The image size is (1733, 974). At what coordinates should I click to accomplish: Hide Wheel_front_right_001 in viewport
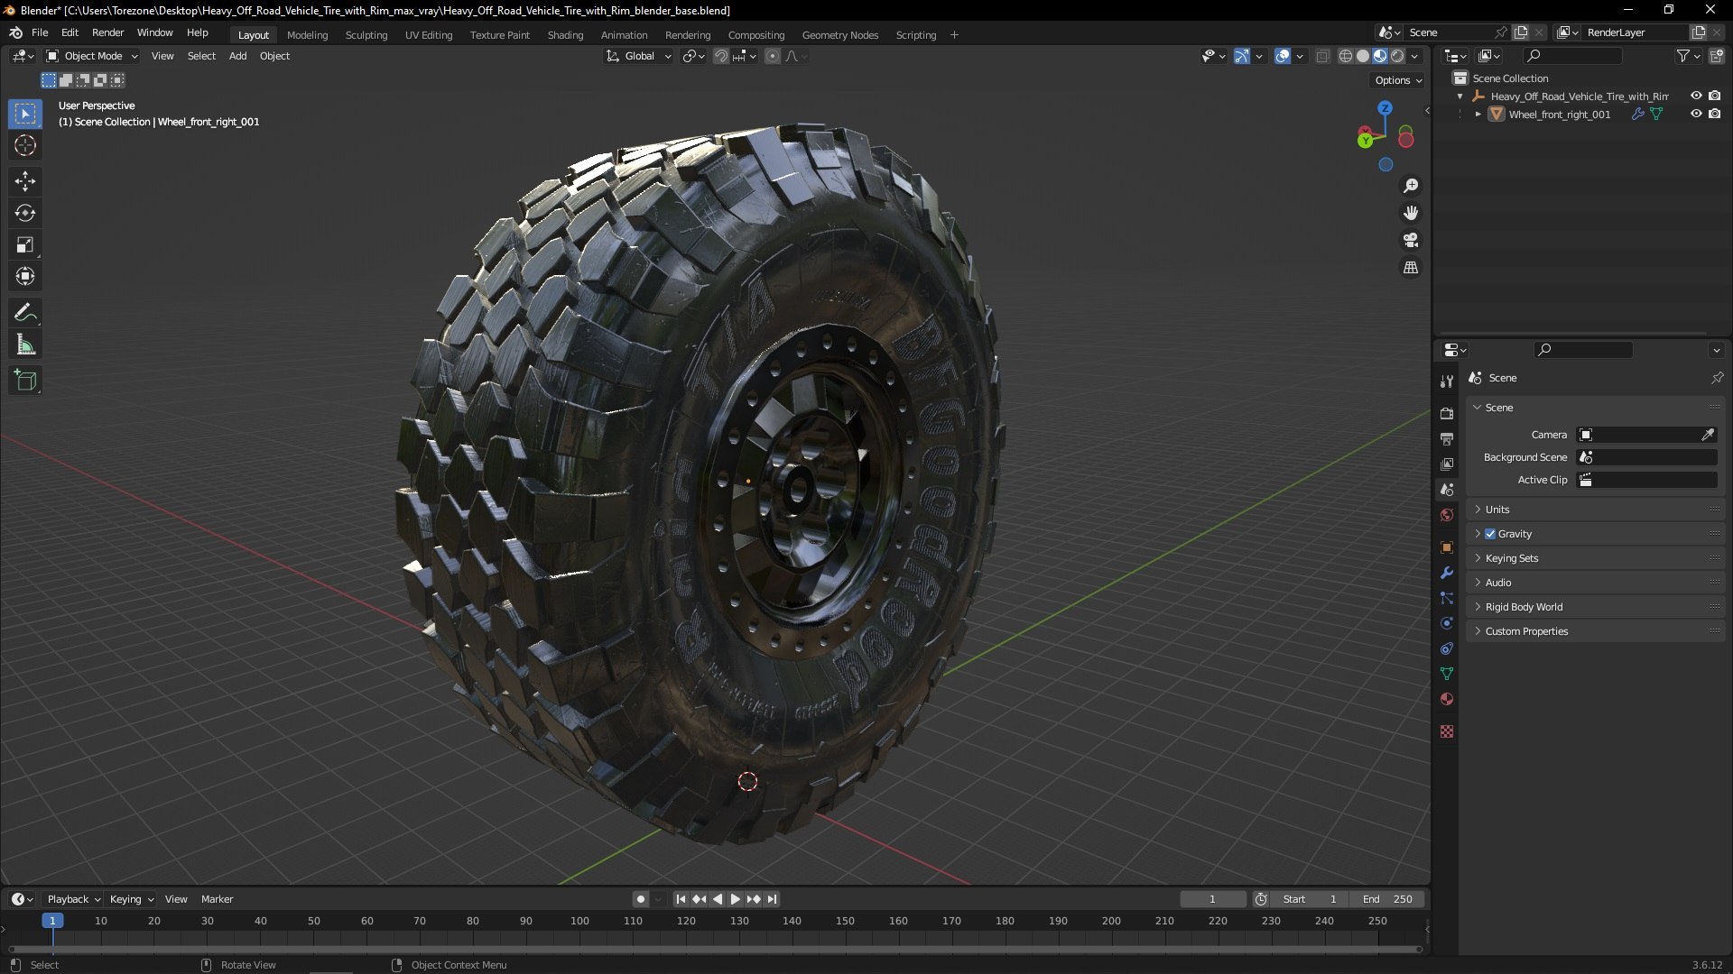1696,115
